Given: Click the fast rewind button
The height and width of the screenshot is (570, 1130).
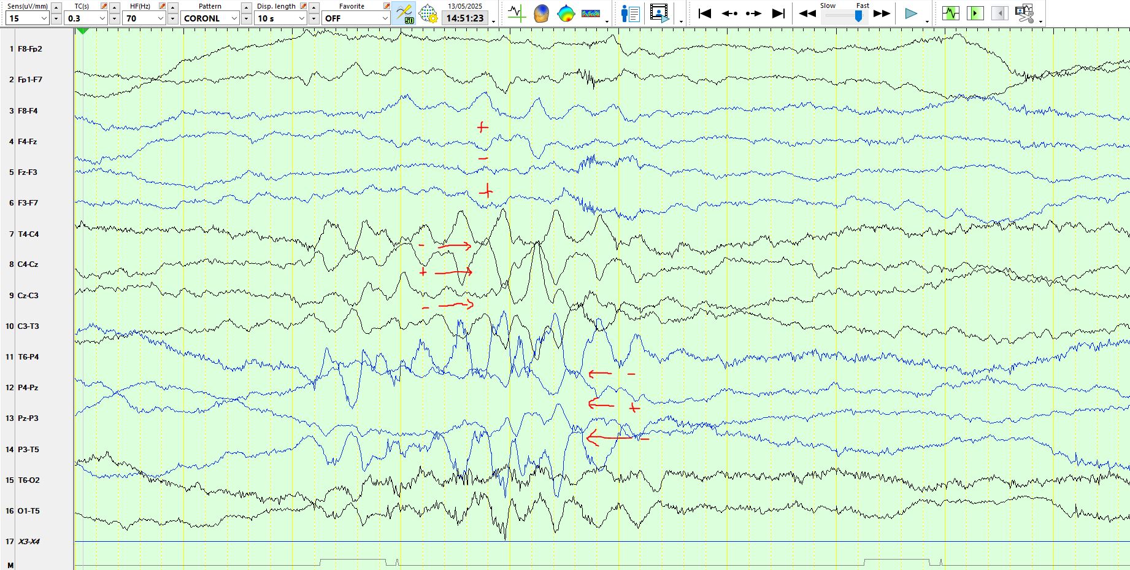Looking at the screenshot, I should pyautogui.click(x=807, y=13).
